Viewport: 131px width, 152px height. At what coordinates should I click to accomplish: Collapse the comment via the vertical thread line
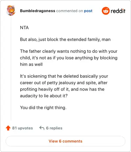[x=11, y=68]
